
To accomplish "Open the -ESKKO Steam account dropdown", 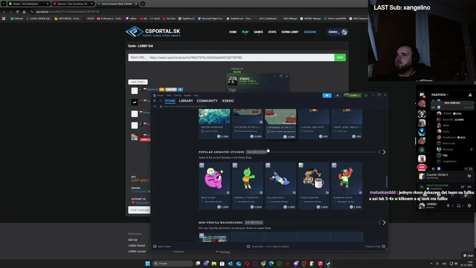I will tap(352, 95).
